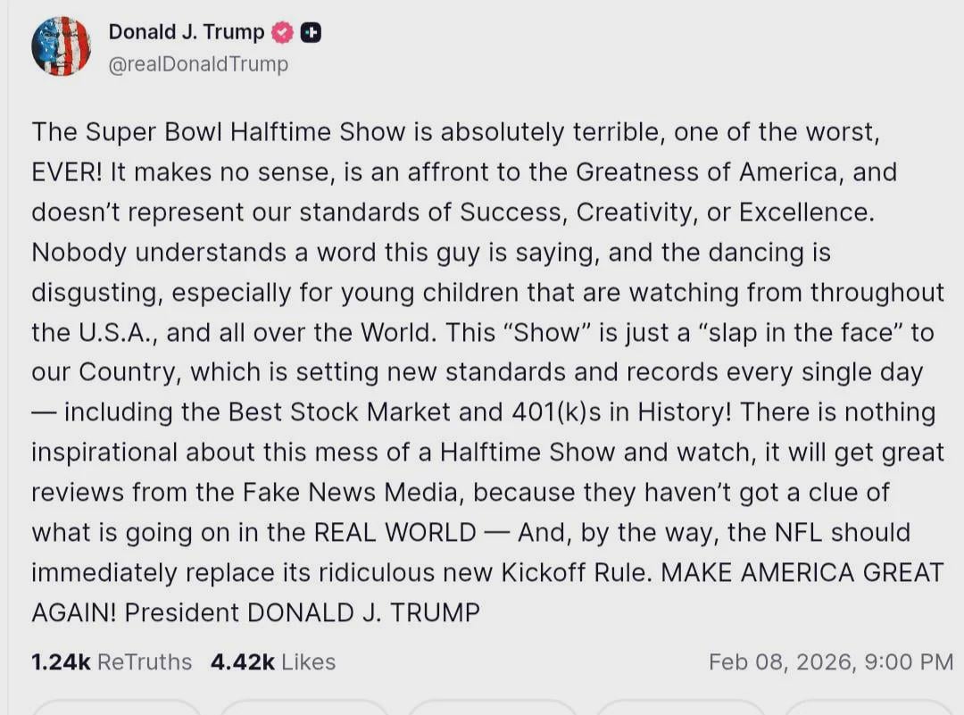This screenshot has height=715, width=964.
Task: Click the "REAL WORLD" text in post
Action: point(395,532)
